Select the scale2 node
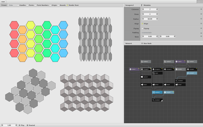The height and width of the screenshot is (127, 203). point(157,73)
